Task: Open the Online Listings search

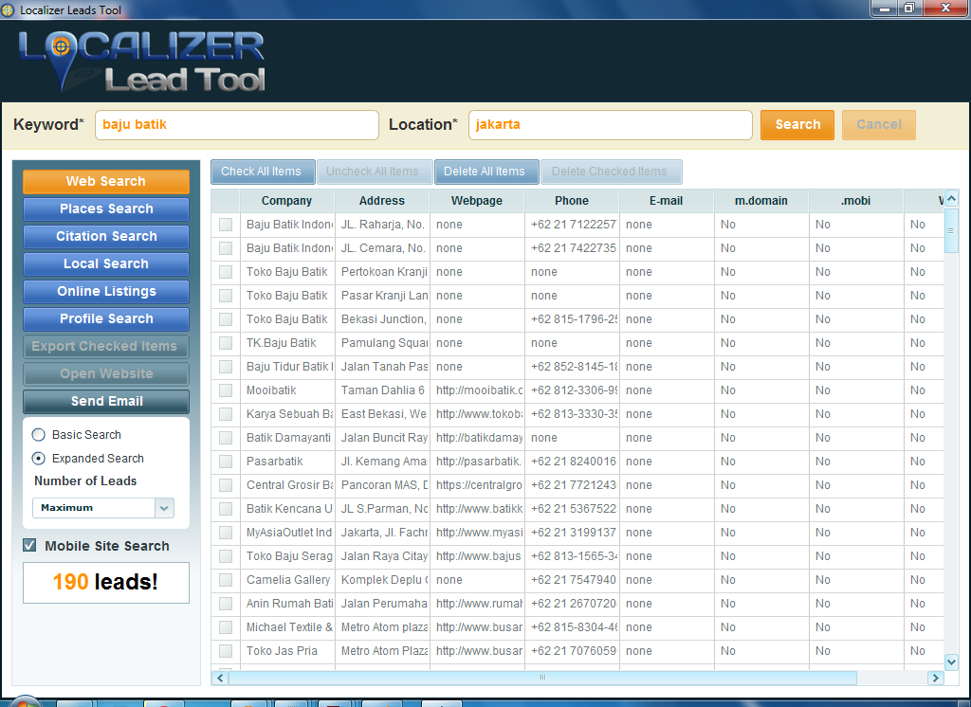Action: [106, 292]
